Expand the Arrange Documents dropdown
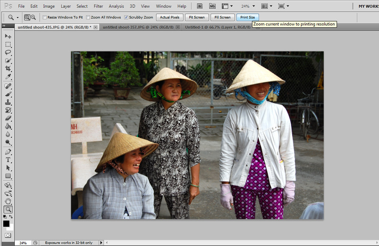Screen dimensions: 379x246 267,6
